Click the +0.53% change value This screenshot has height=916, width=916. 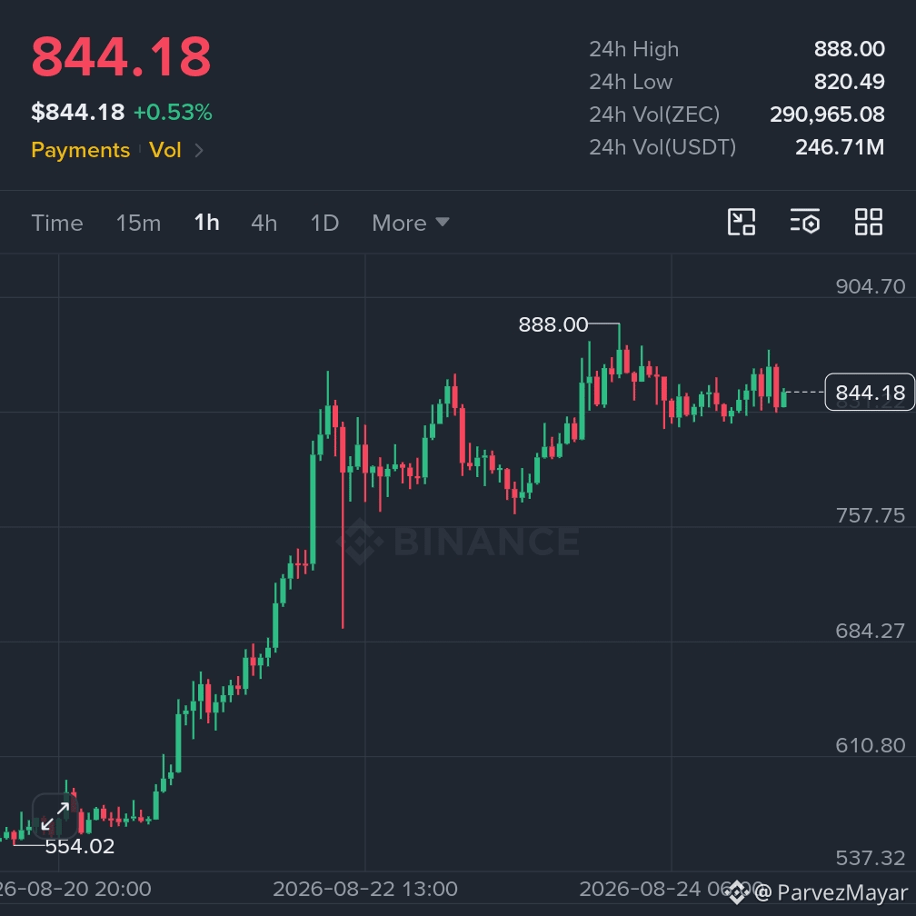tap(173, 112)
